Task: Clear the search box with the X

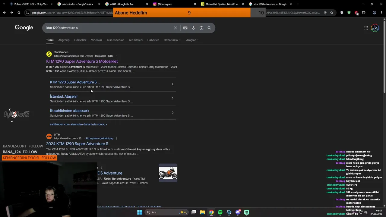Action: 176,28
